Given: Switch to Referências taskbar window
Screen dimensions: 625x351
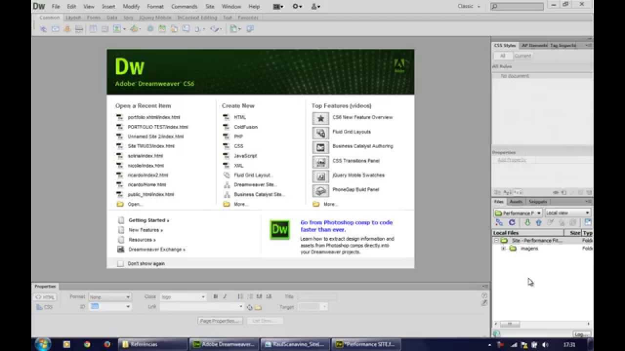Looking at the screenshot, I should coord(152,344).
